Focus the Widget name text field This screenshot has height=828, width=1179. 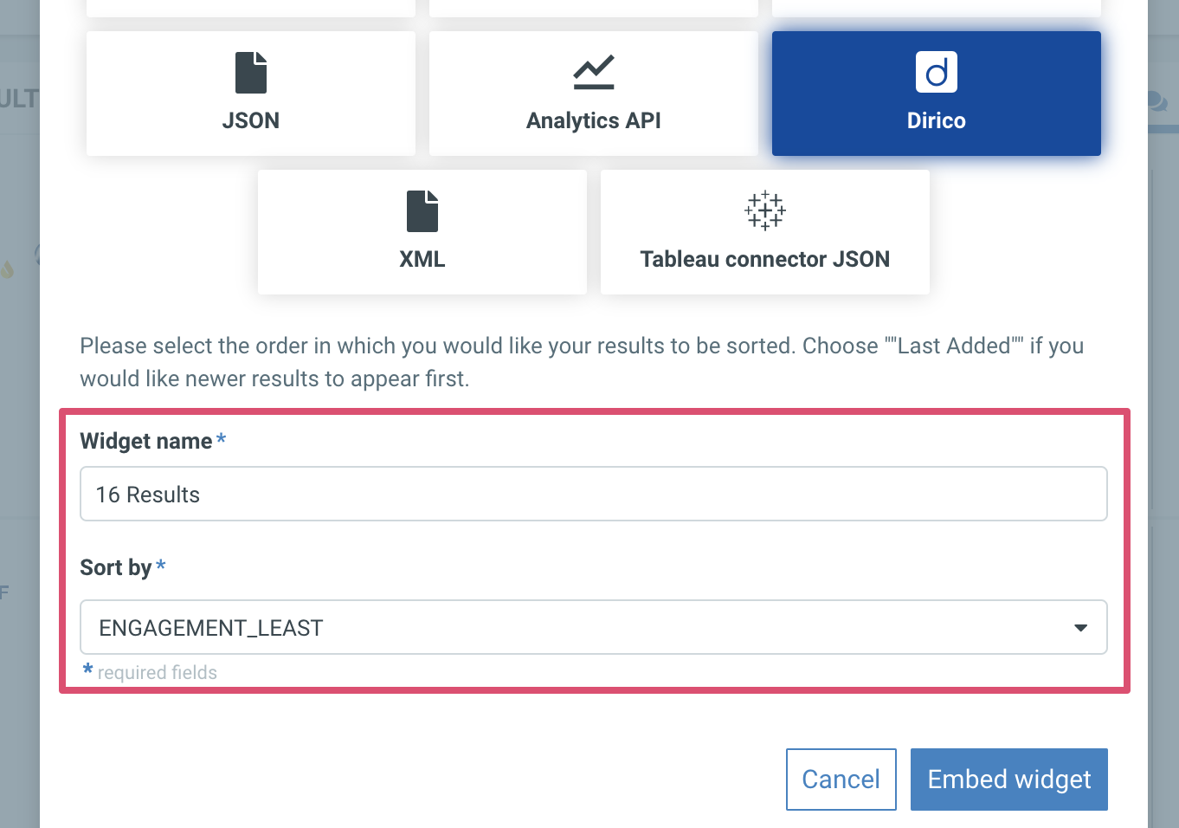tap(594, 494)
